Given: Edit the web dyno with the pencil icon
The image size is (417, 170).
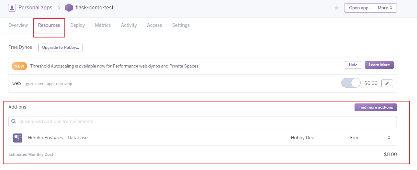Looking at the screenshot, I should (x=387, y=83).
